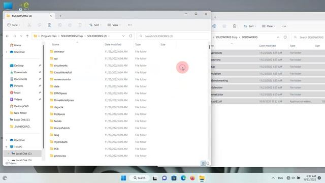Viewport: 325px width, 183px height.
Task: Open View dropdown in back SOLIDWORKS window
Action: point(269,26)
